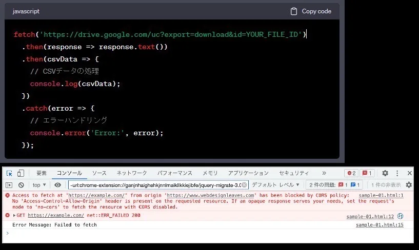Show the console sidebar panel icon

coord(9,185)
